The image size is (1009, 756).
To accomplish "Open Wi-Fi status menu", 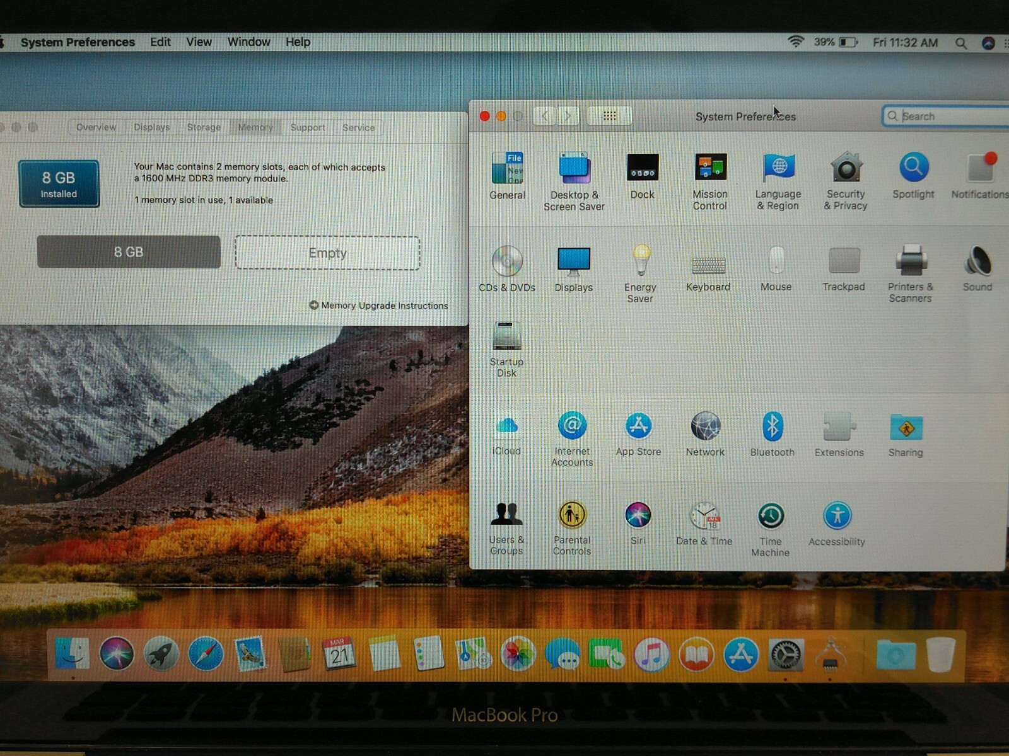I will pos(796,42).
